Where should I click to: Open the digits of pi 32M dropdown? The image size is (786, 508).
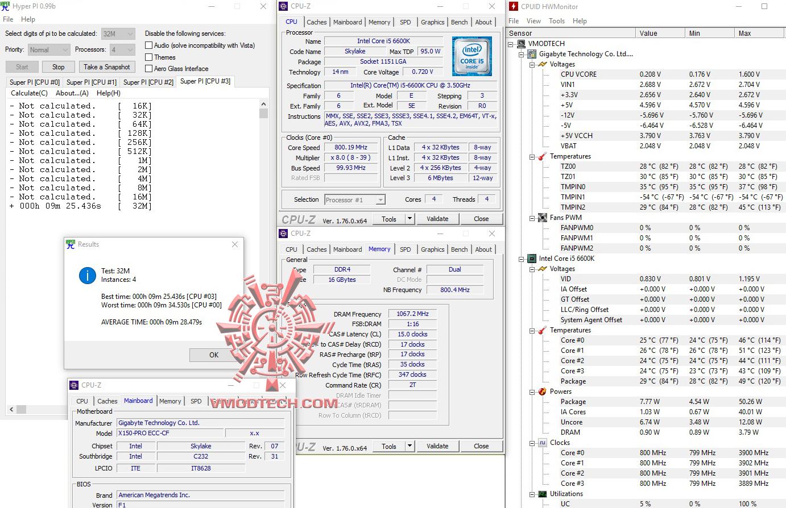pyautogui.click(x=118, y=34)
